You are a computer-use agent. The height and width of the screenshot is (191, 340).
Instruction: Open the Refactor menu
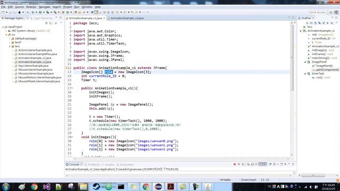(x=31, y=7)
